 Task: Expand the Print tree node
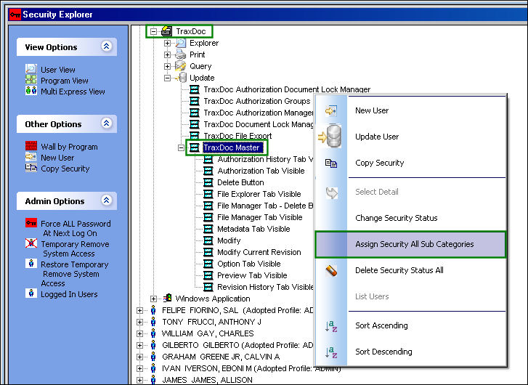(x=167, y=54)
